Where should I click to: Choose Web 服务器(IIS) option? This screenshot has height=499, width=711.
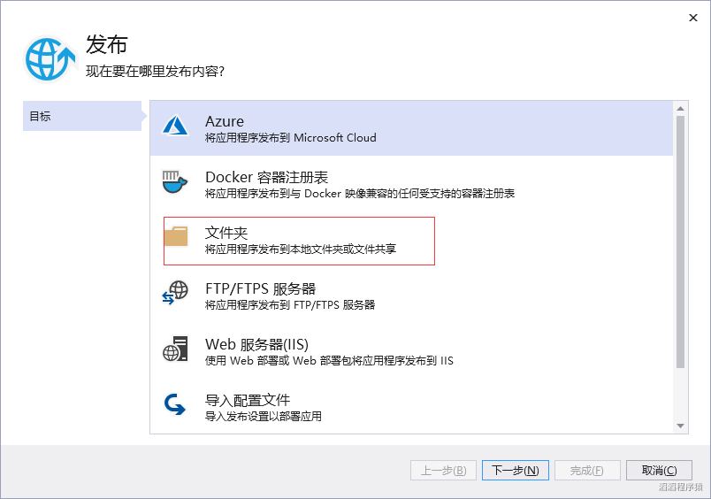click(x=411, y=351)
